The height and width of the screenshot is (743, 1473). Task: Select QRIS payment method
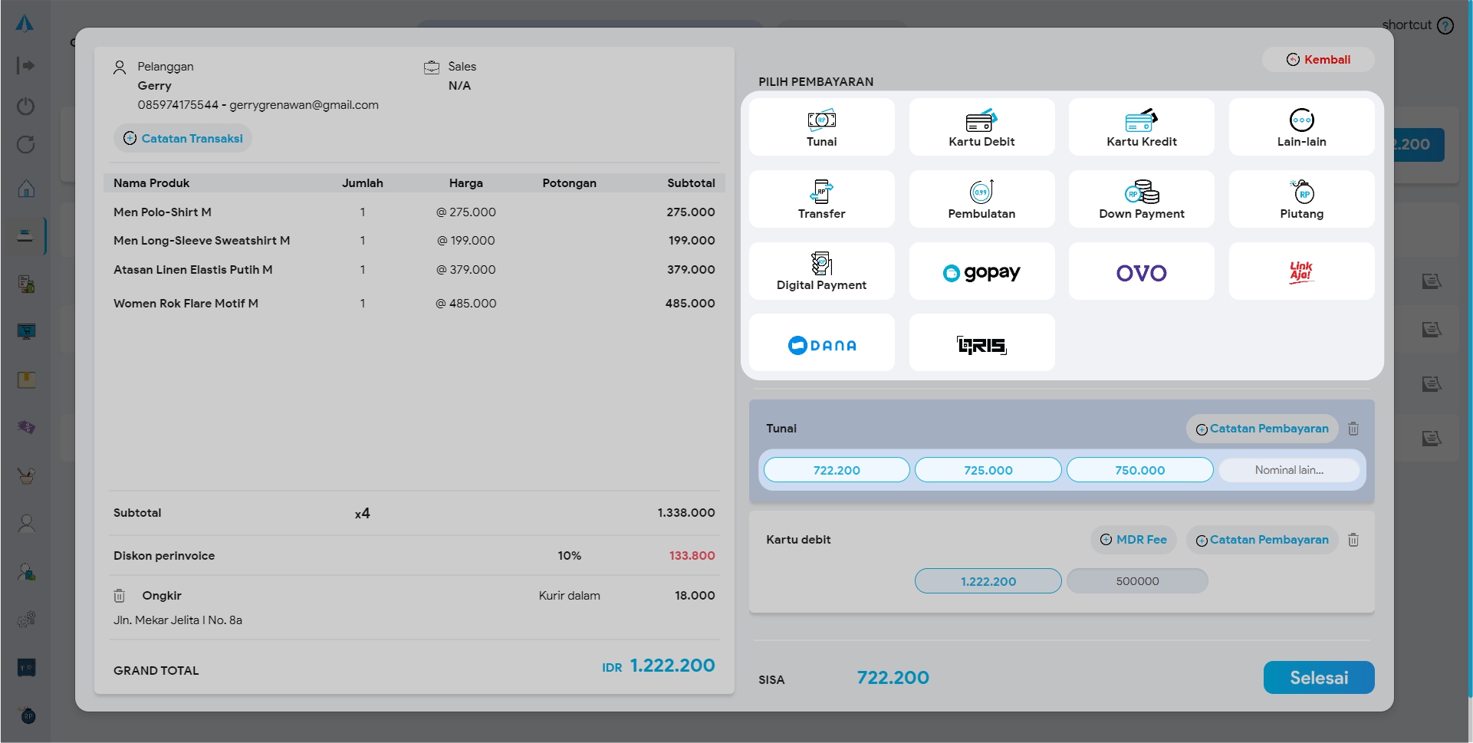(981, 344)
